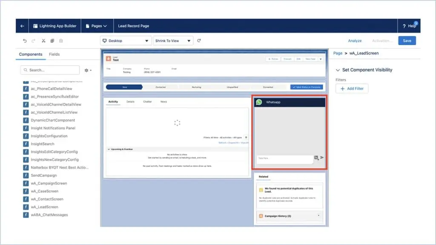
Task: Open the Pages dropdown menu
Action: pos(97,26)
